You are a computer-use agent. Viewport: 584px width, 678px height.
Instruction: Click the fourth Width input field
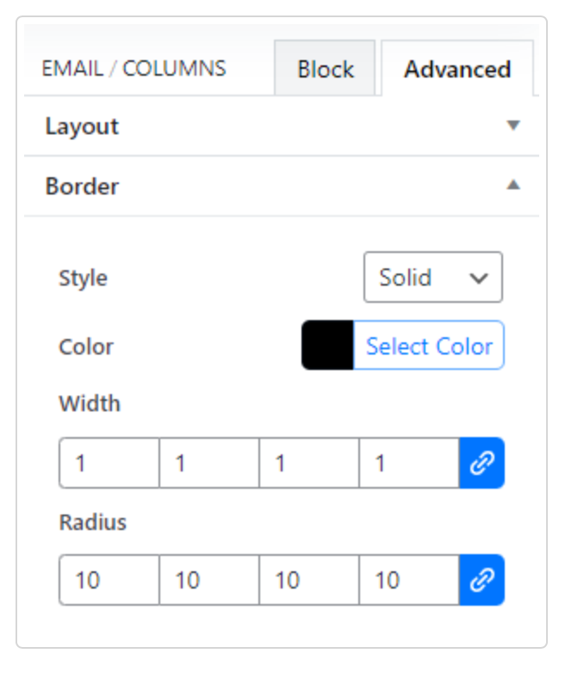click(x=409, y=464)
